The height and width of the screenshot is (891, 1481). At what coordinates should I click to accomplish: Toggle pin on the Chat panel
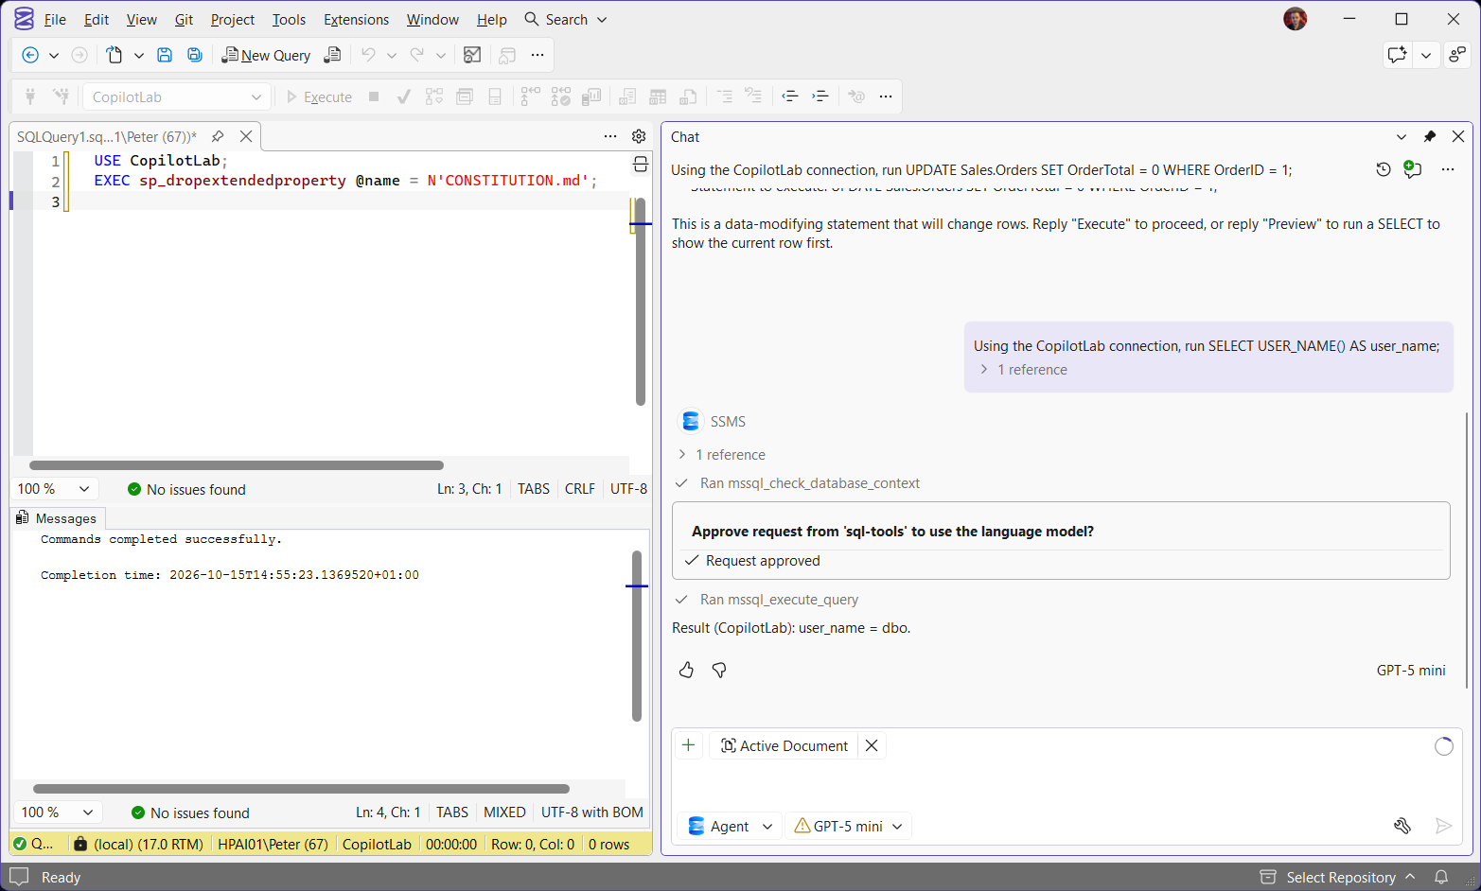point(1430,136)
